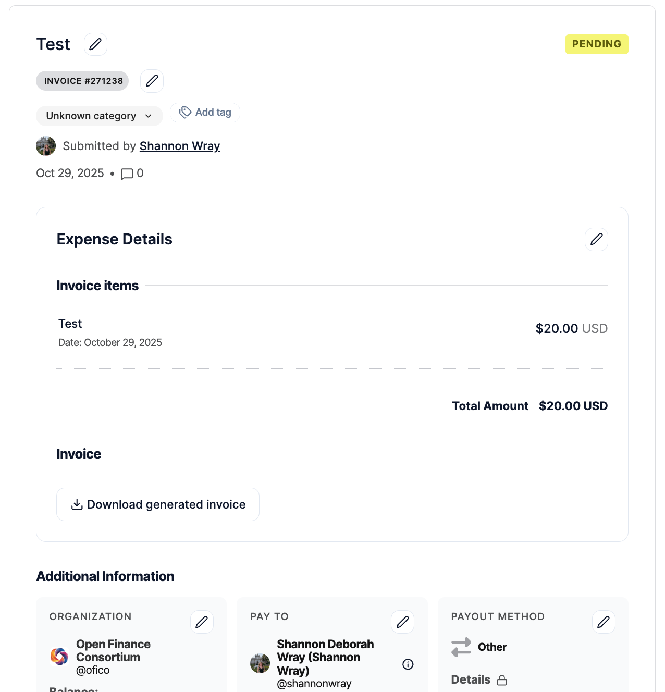Click the Open Finance Consortium logo
The height and width of the screenshot is (692, 665).
tap(59, 657)
